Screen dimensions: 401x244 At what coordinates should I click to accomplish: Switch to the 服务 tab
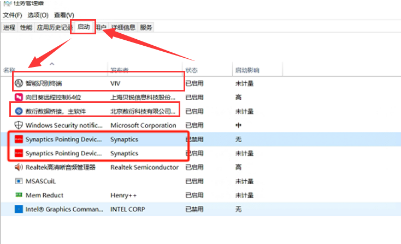coord(146,27)
